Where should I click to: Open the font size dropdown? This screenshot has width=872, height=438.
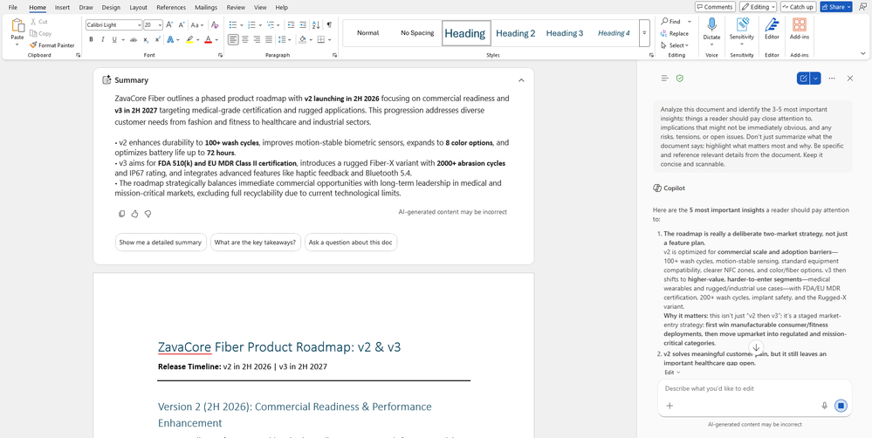coord(160,25)
